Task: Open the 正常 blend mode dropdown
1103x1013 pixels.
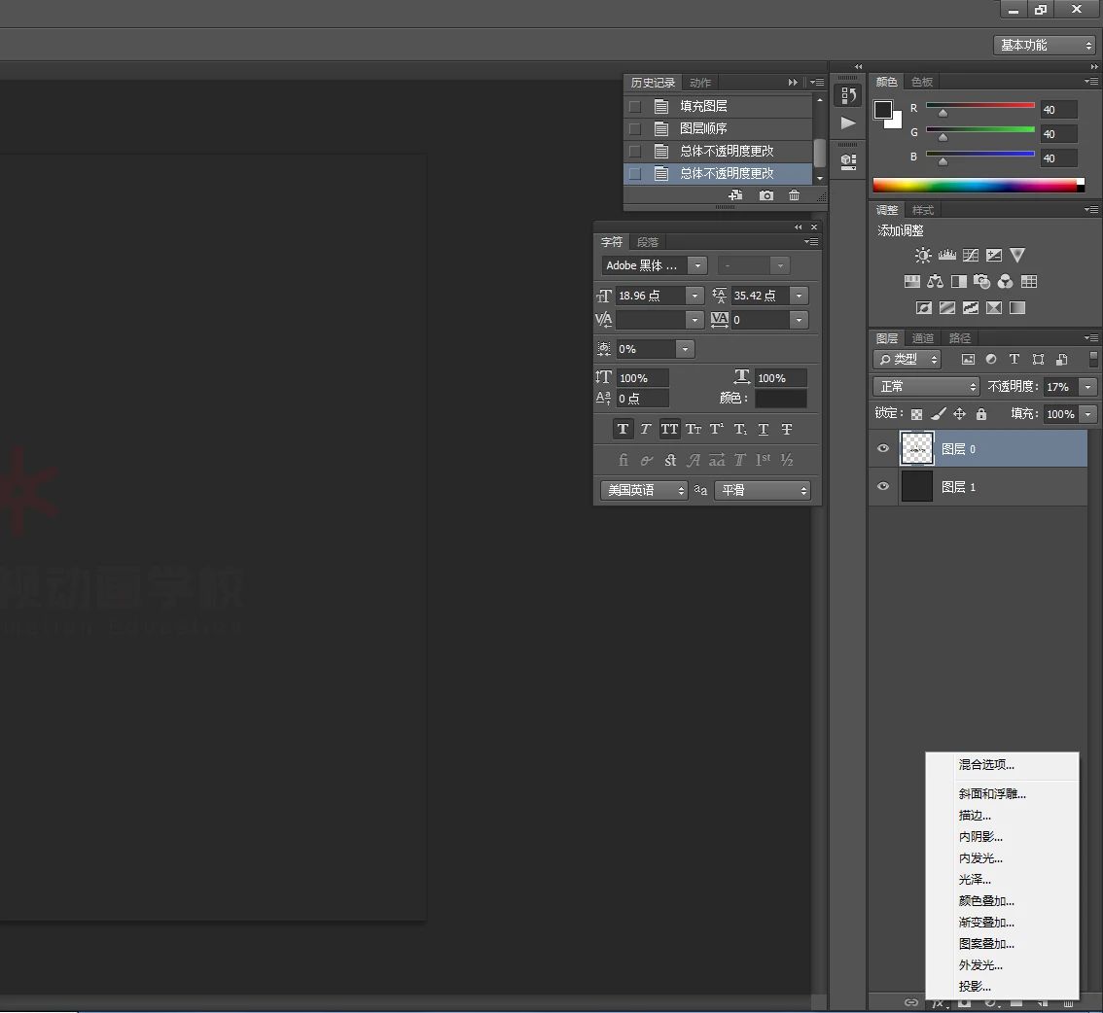Action: coord(926,387)
